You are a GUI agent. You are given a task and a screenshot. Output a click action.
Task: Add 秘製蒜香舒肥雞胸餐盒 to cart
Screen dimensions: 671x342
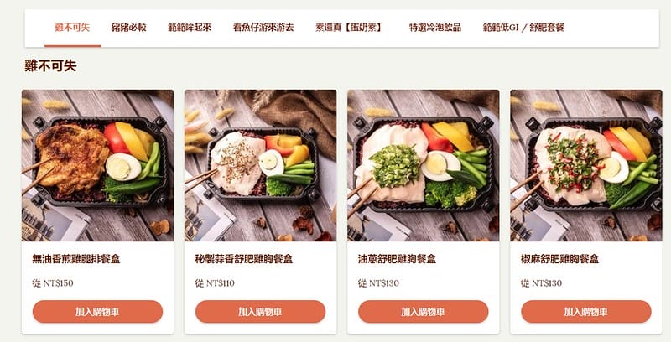[x=260, y=312]
